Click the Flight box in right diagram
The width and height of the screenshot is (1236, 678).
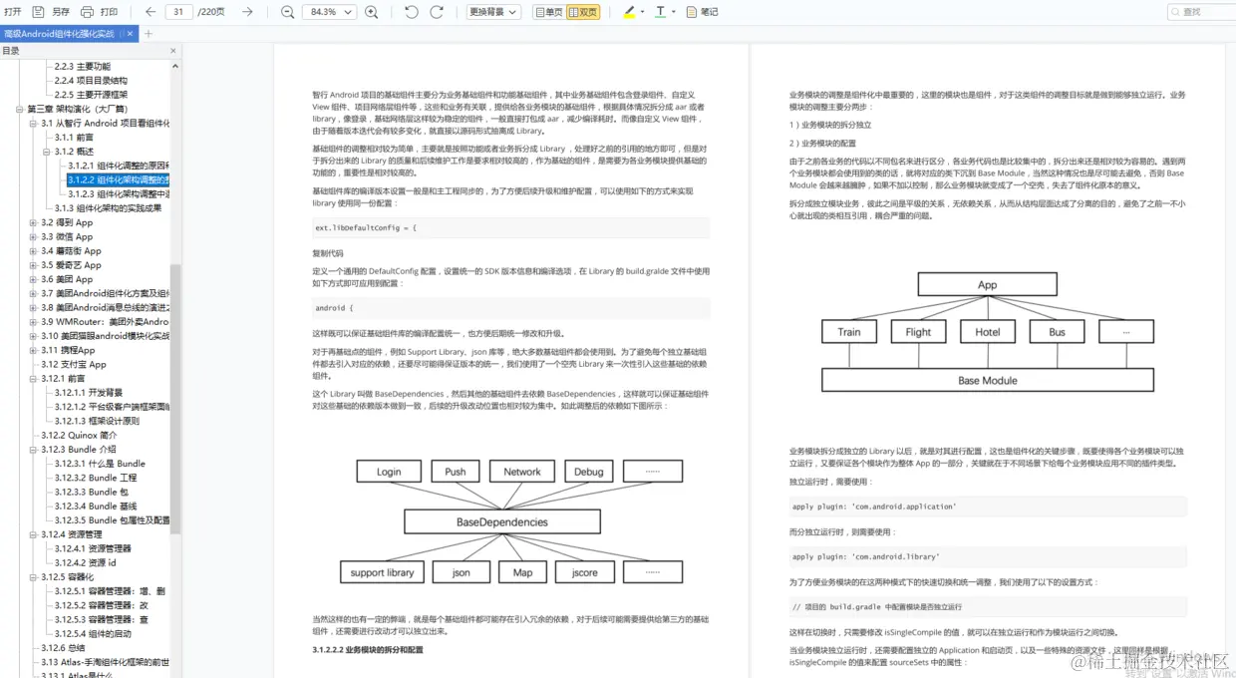[x=919, y=332]
